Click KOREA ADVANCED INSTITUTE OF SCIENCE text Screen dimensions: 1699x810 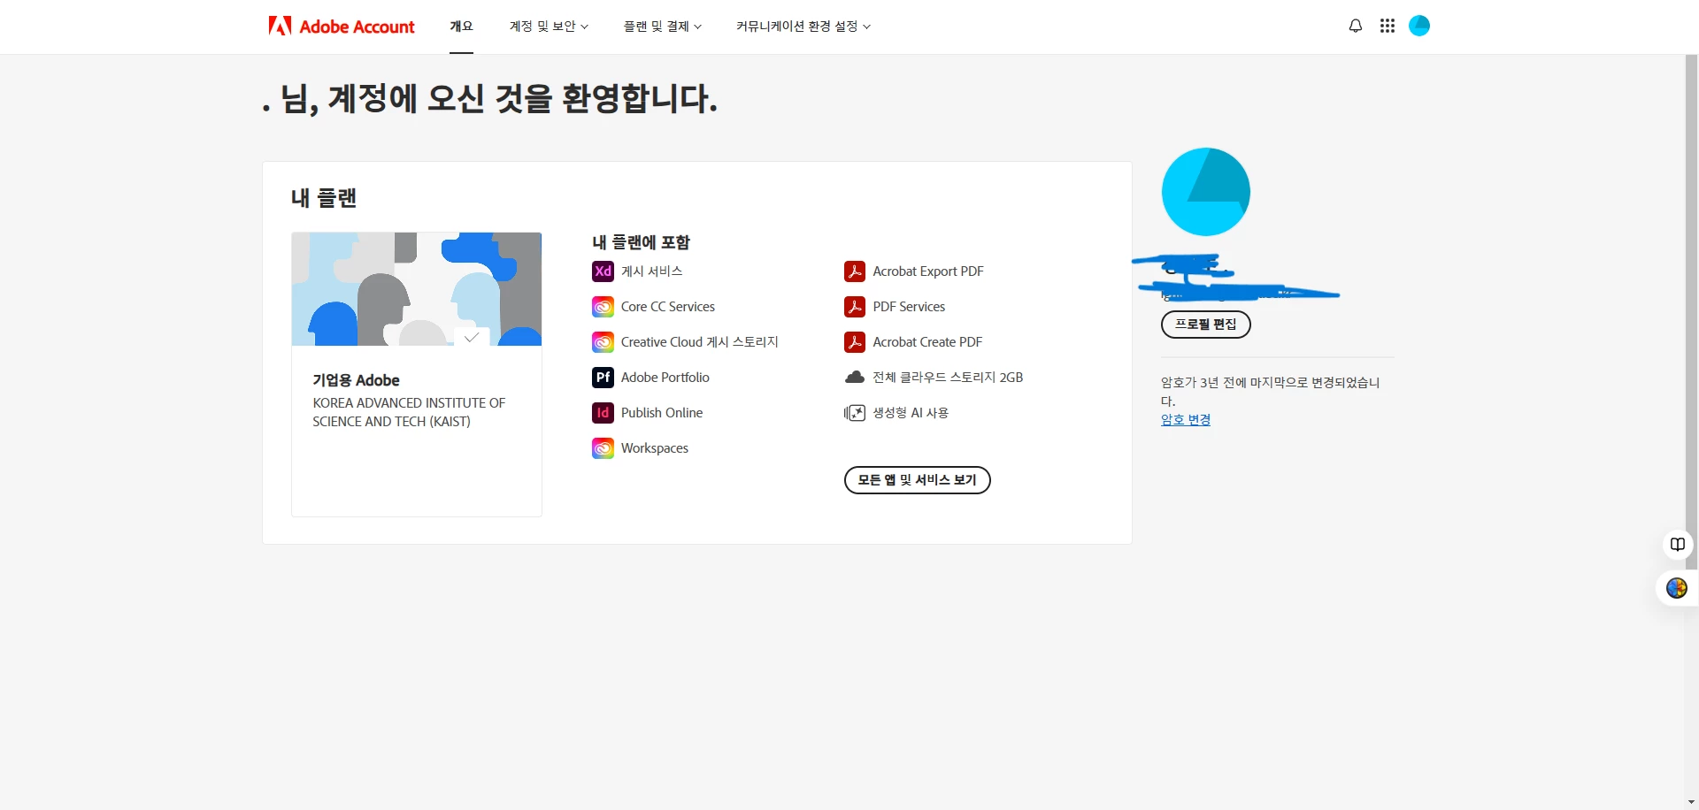[x=409, y=412]
